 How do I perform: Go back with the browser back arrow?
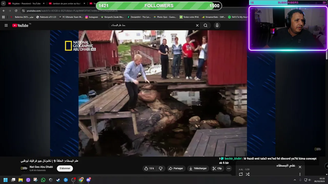[x=4, y=11]
